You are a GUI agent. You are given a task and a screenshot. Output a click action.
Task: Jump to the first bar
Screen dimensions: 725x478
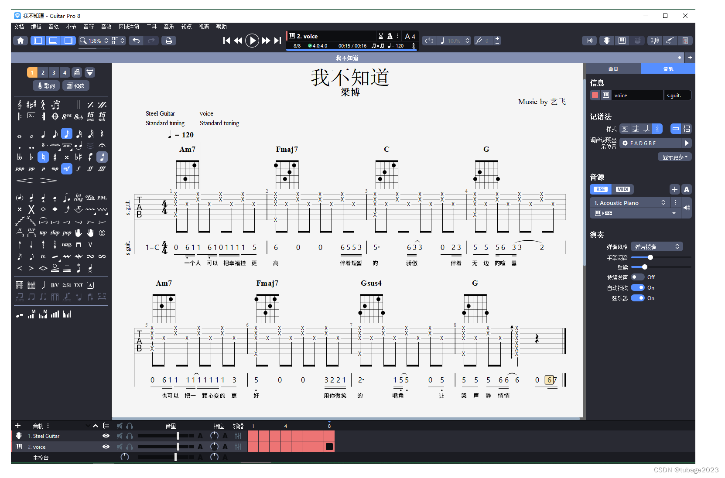coord(226,41)
